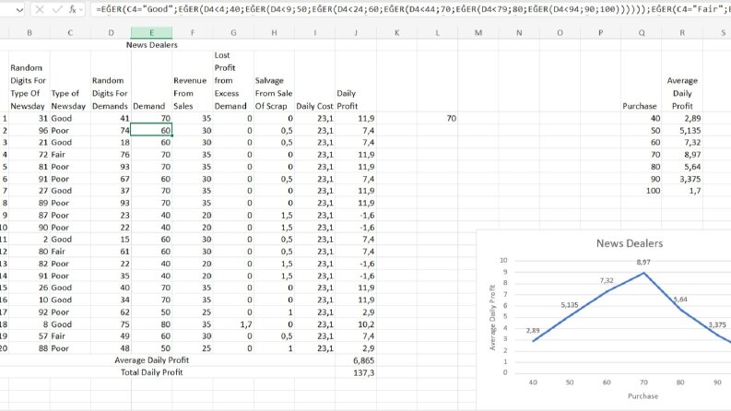This screenshot has width=731, height=411.
Task: Open Insert Function fx dialog
Action: coord(72,9)
